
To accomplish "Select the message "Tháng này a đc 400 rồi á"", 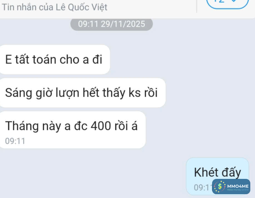I will coord(73,130).
